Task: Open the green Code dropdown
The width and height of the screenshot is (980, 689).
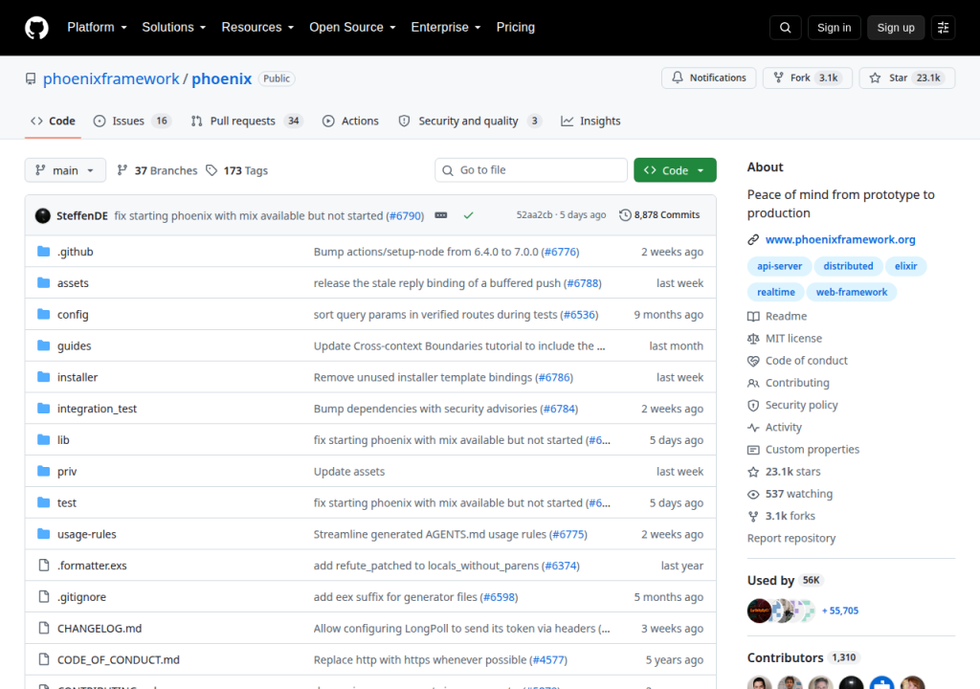Action: tap(675, 170)
